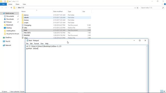166x93 pixels.
Task: Click the 'python idlex' line
Action: (32, 49)
